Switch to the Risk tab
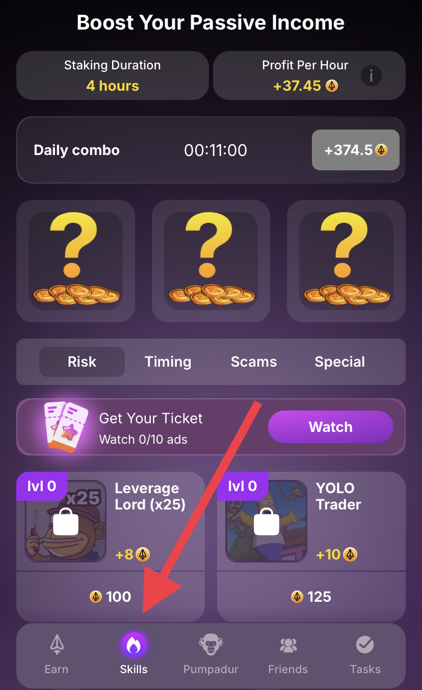The image size is (422, 690). click(82, 362)
